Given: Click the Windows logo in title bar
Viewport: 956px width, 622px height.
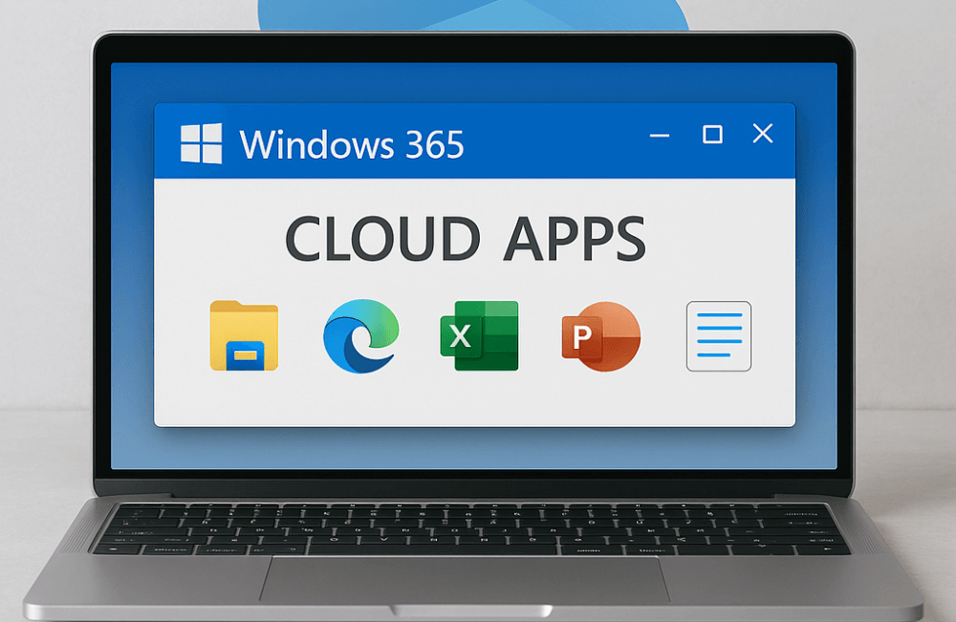Looking at the screenshot, I should coord(201,143).
